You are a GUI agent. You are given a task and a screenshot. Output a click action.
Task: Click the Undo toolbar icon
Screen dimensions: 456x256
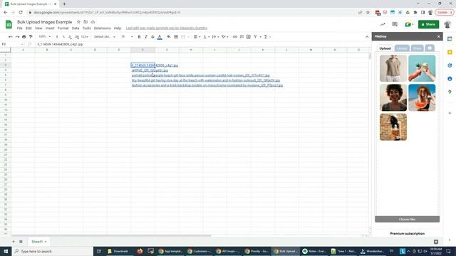(x=11, y=37)
